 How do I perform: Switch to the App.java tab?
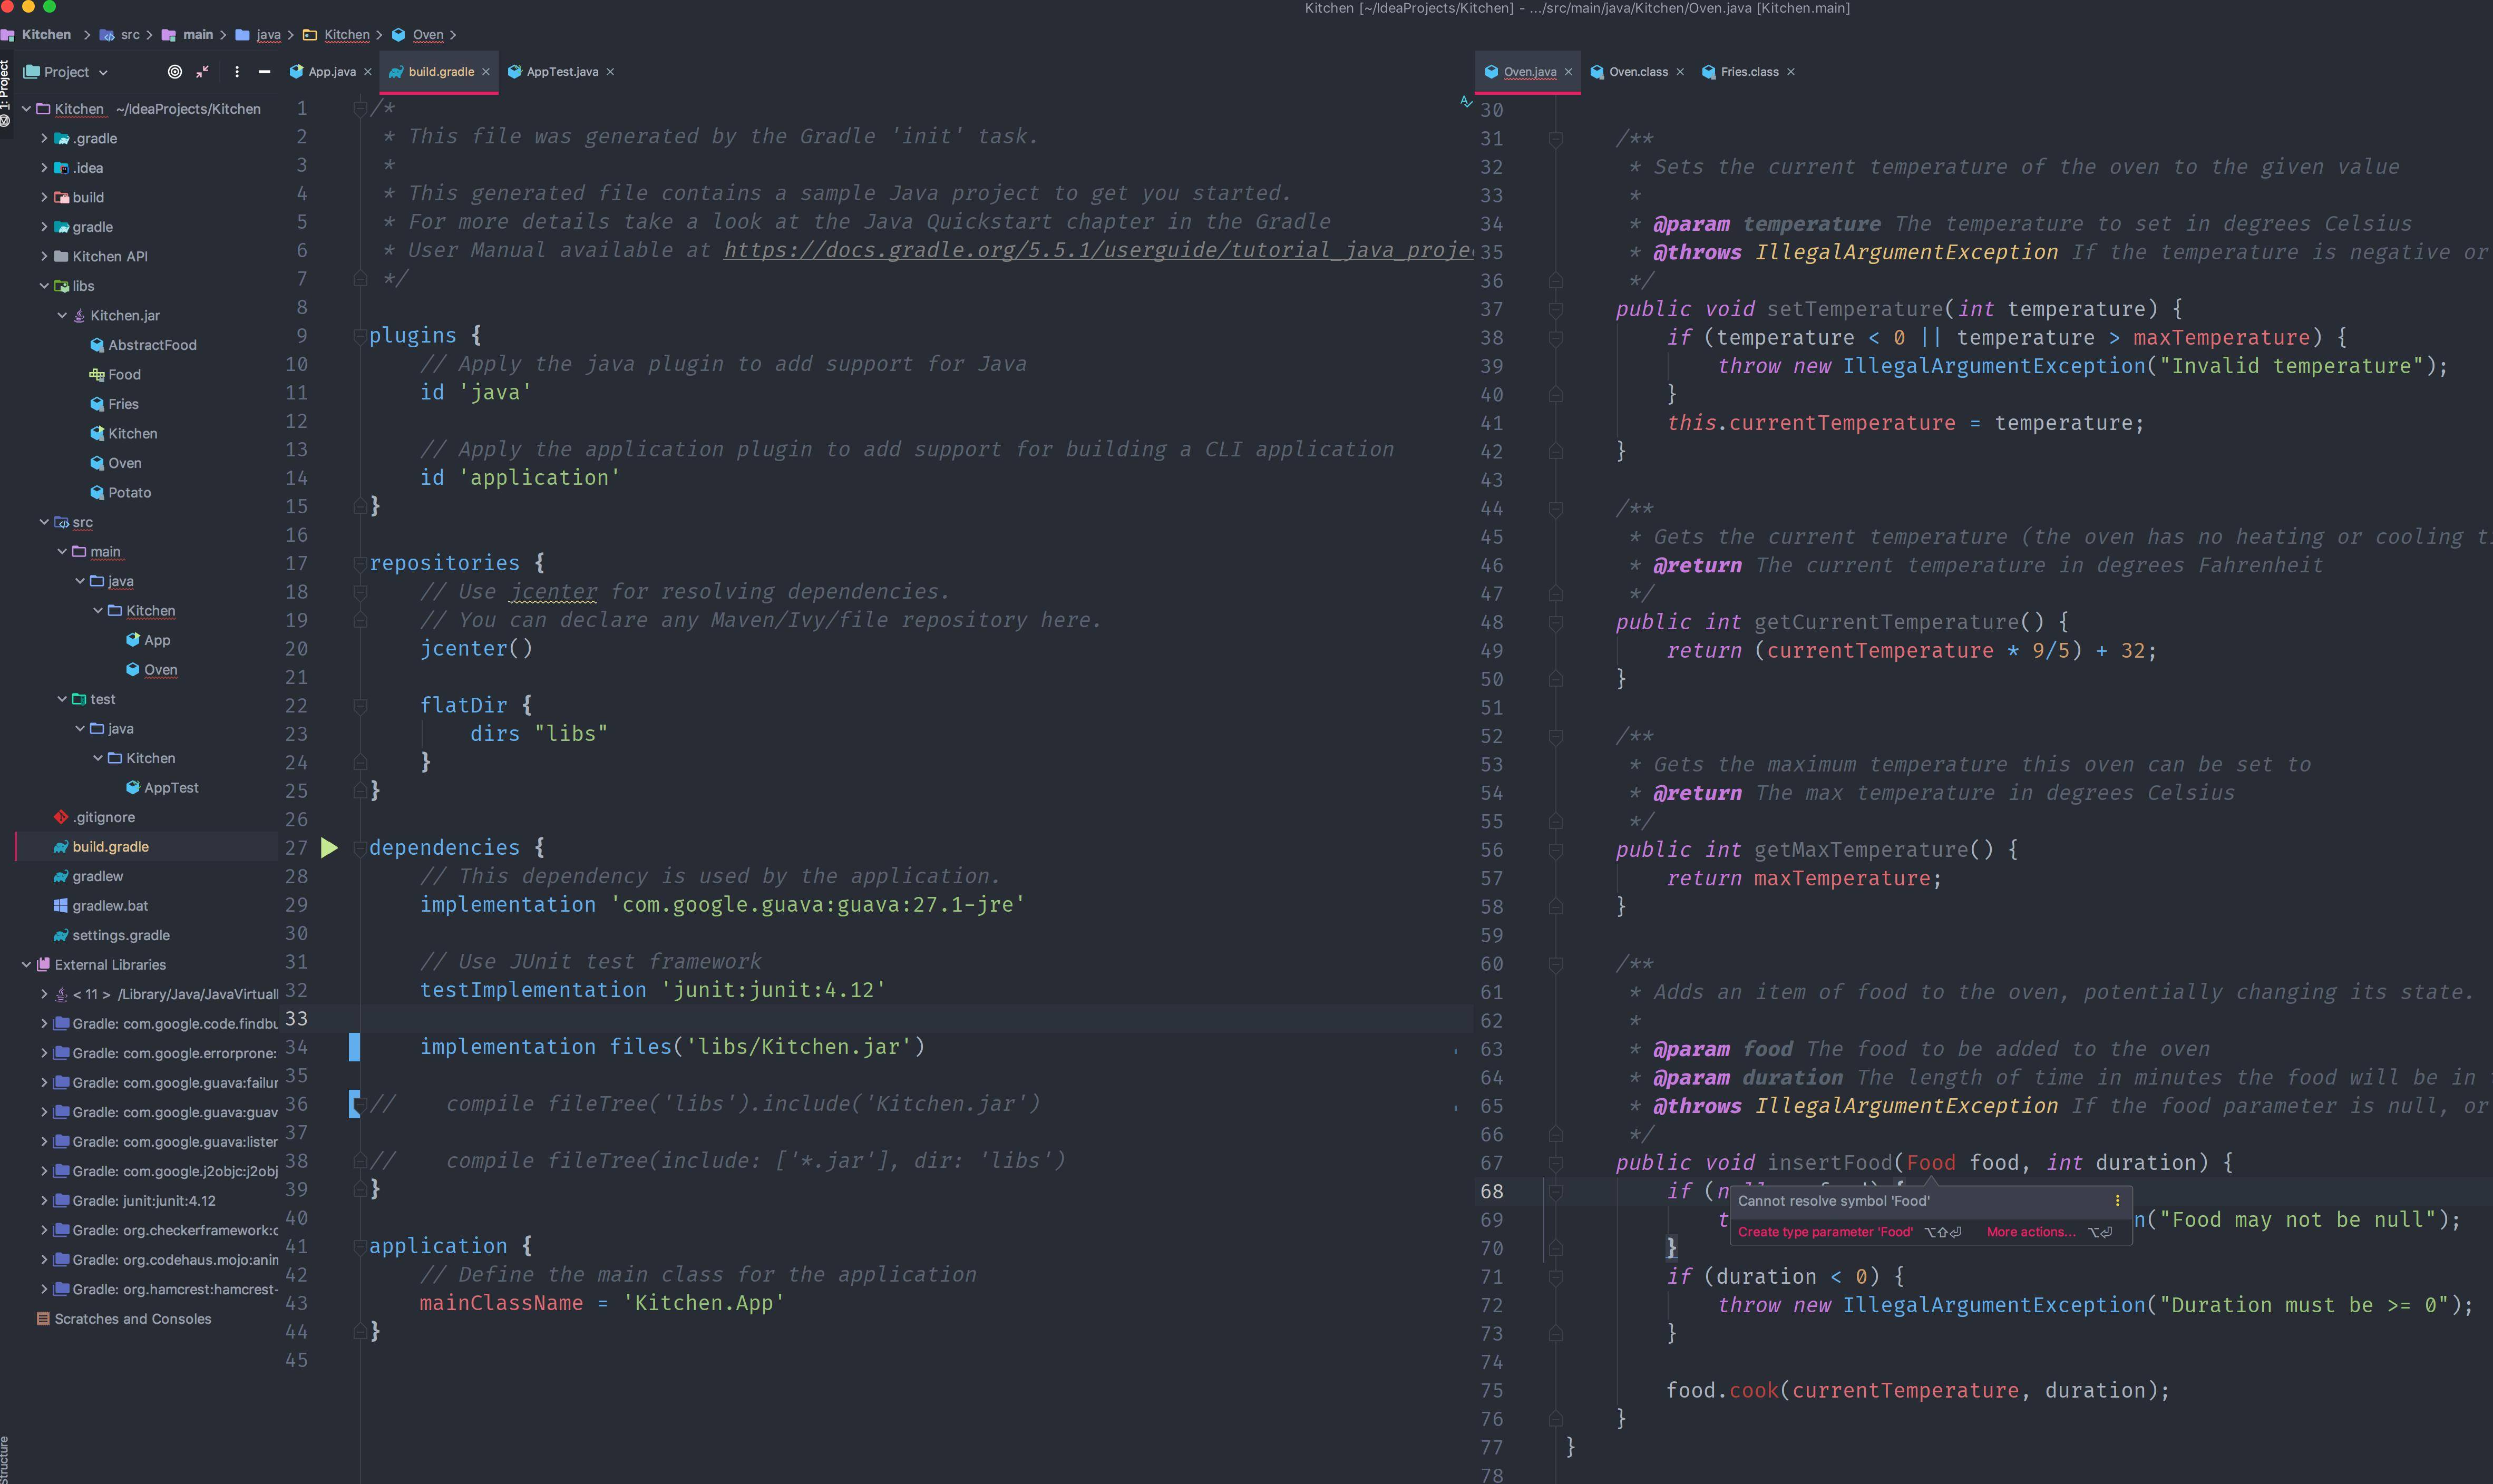[x=330, y=72]
